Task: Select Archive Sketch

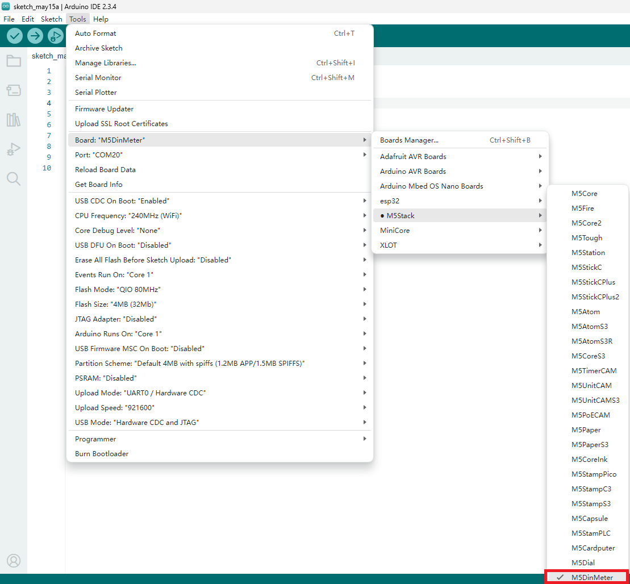Action: point(220,48)
